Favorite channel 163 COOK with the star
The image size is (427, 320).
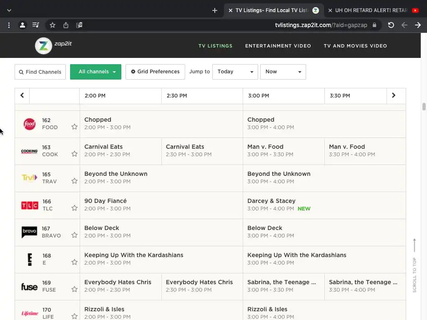point(74,154)
